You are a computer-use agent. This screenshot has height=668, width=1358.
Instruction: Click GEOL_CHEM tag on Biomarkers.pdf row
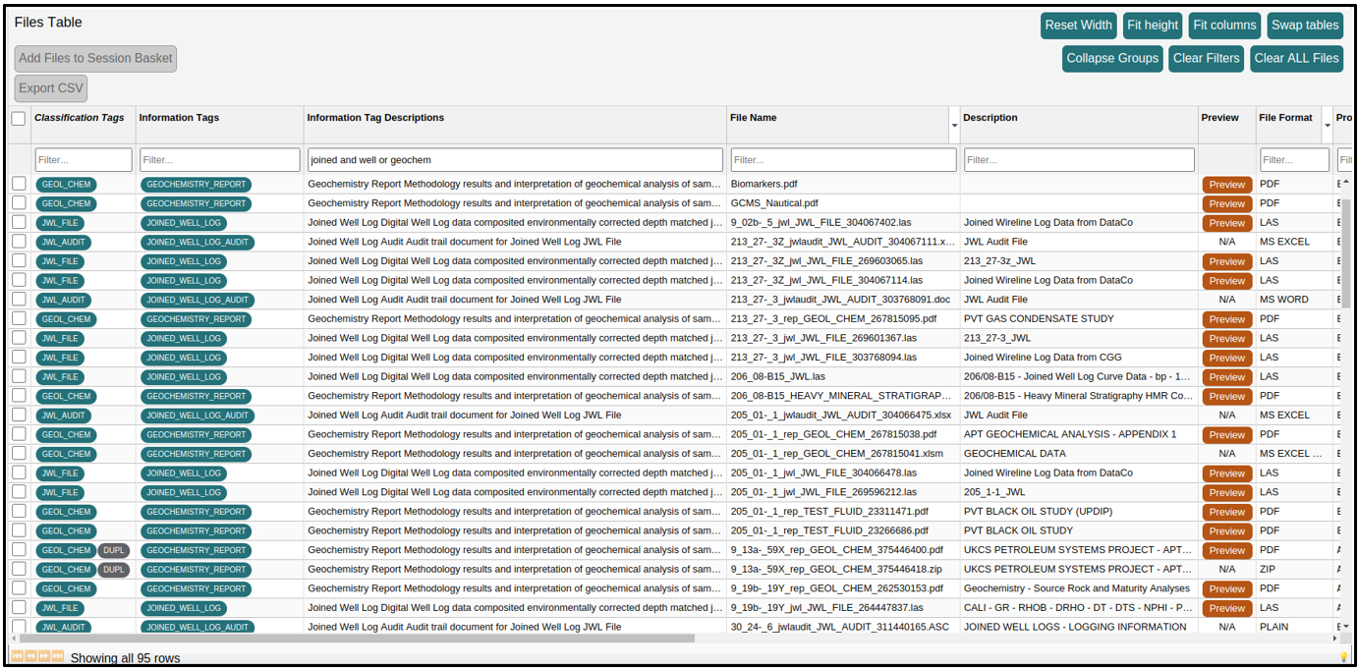[66, 185]
